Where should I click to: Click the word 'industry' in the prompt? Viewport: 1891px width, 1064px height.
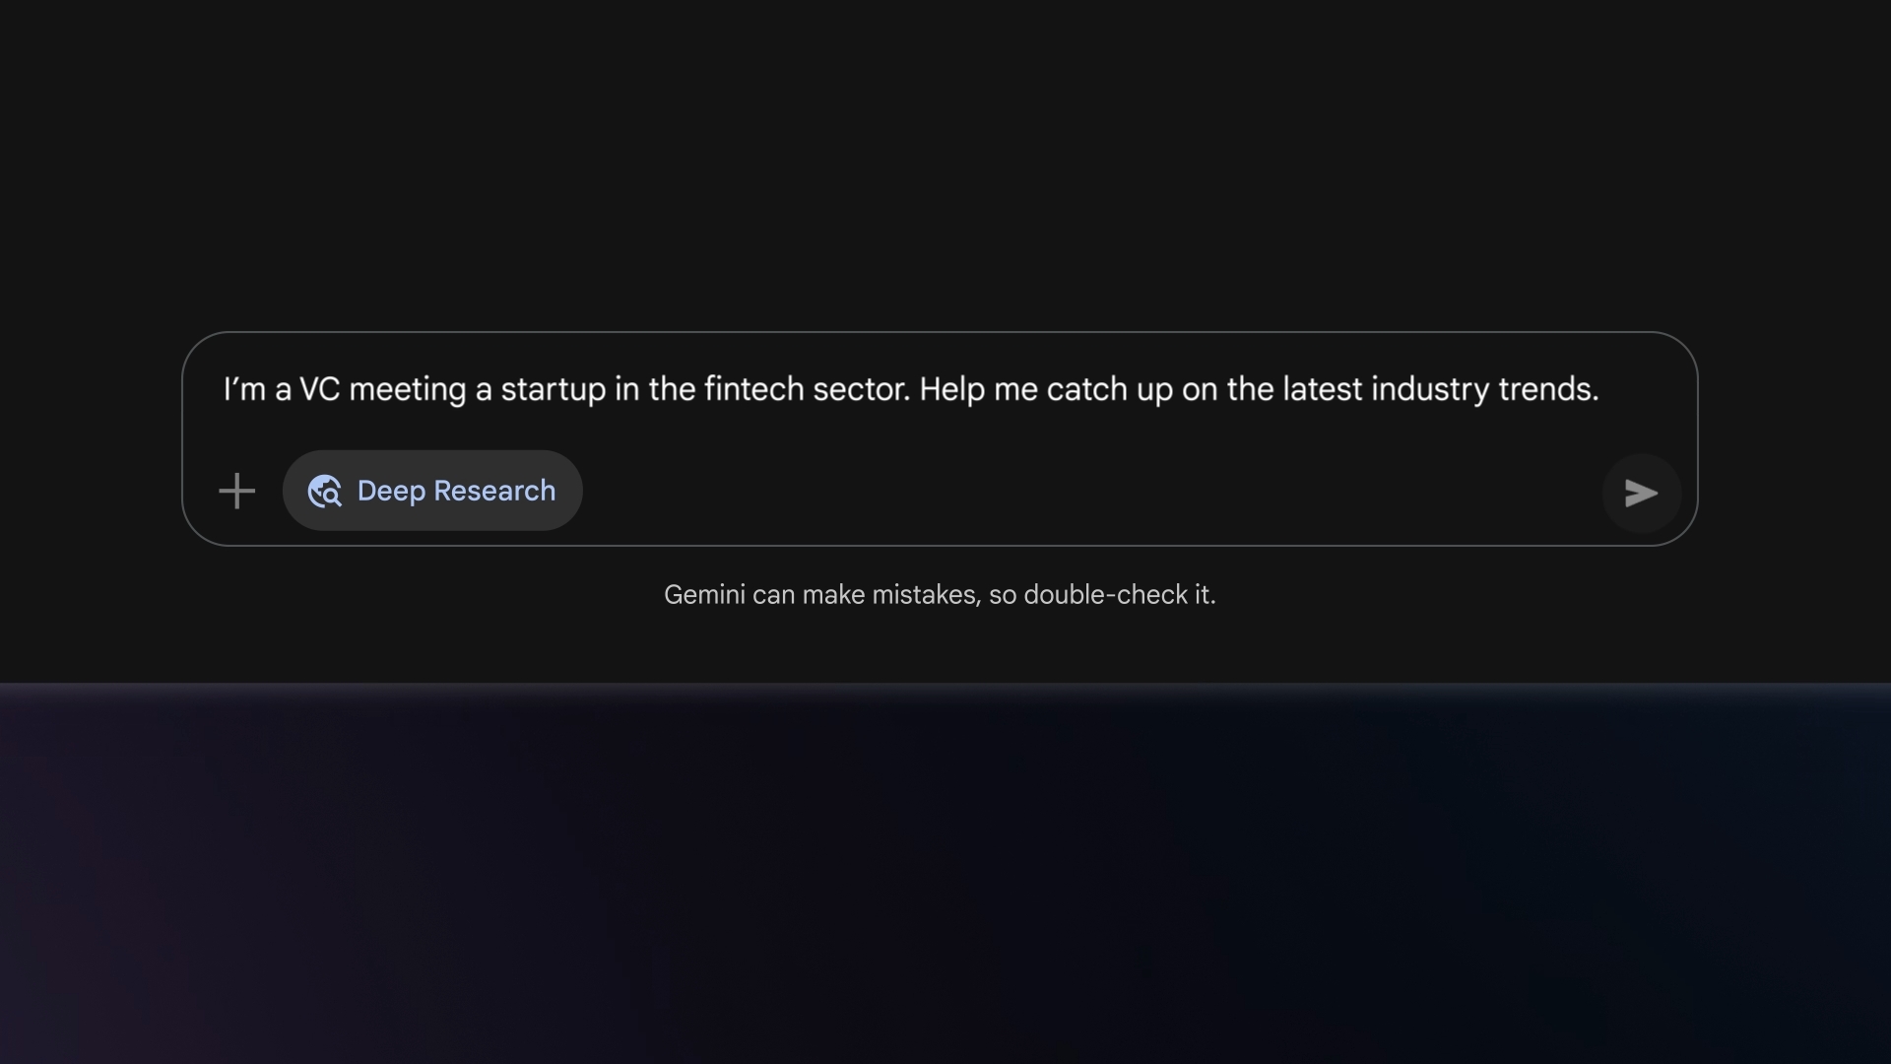click(1430, 389)
